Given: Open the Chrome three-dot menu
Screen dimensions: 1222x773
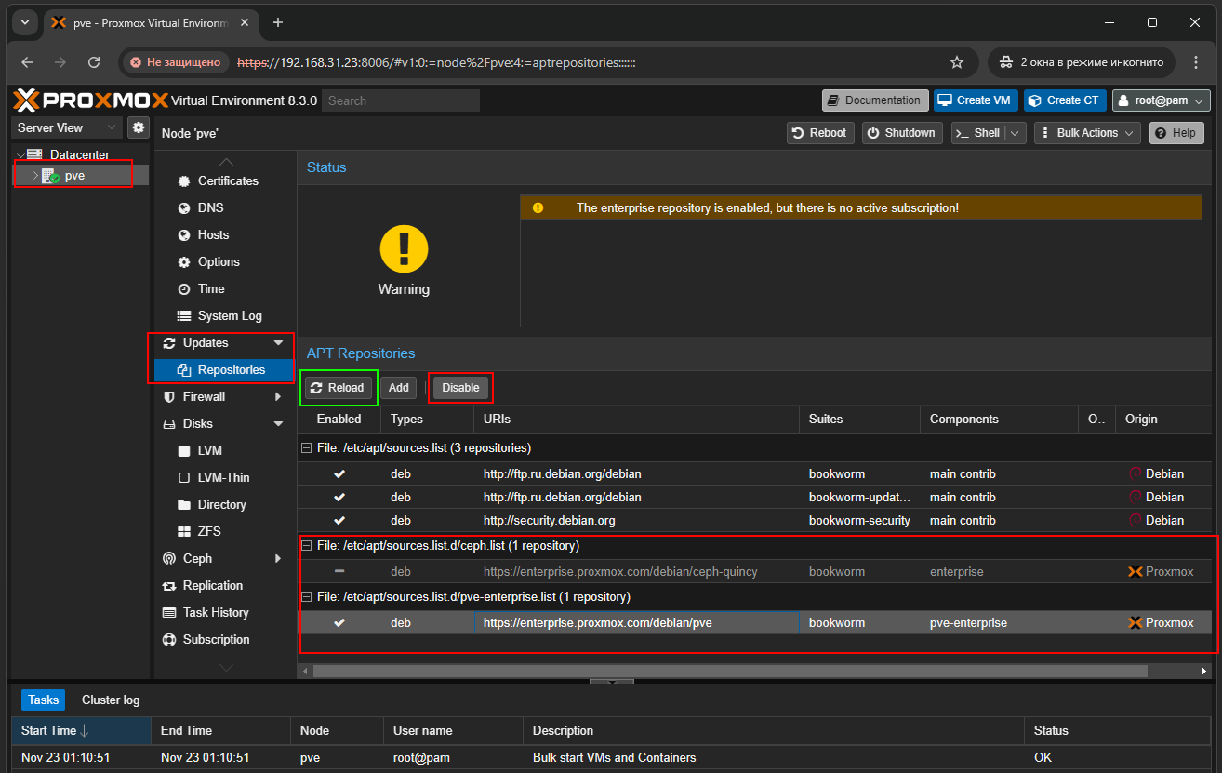Looking at the screenshot, I should tap(1195, 62).
